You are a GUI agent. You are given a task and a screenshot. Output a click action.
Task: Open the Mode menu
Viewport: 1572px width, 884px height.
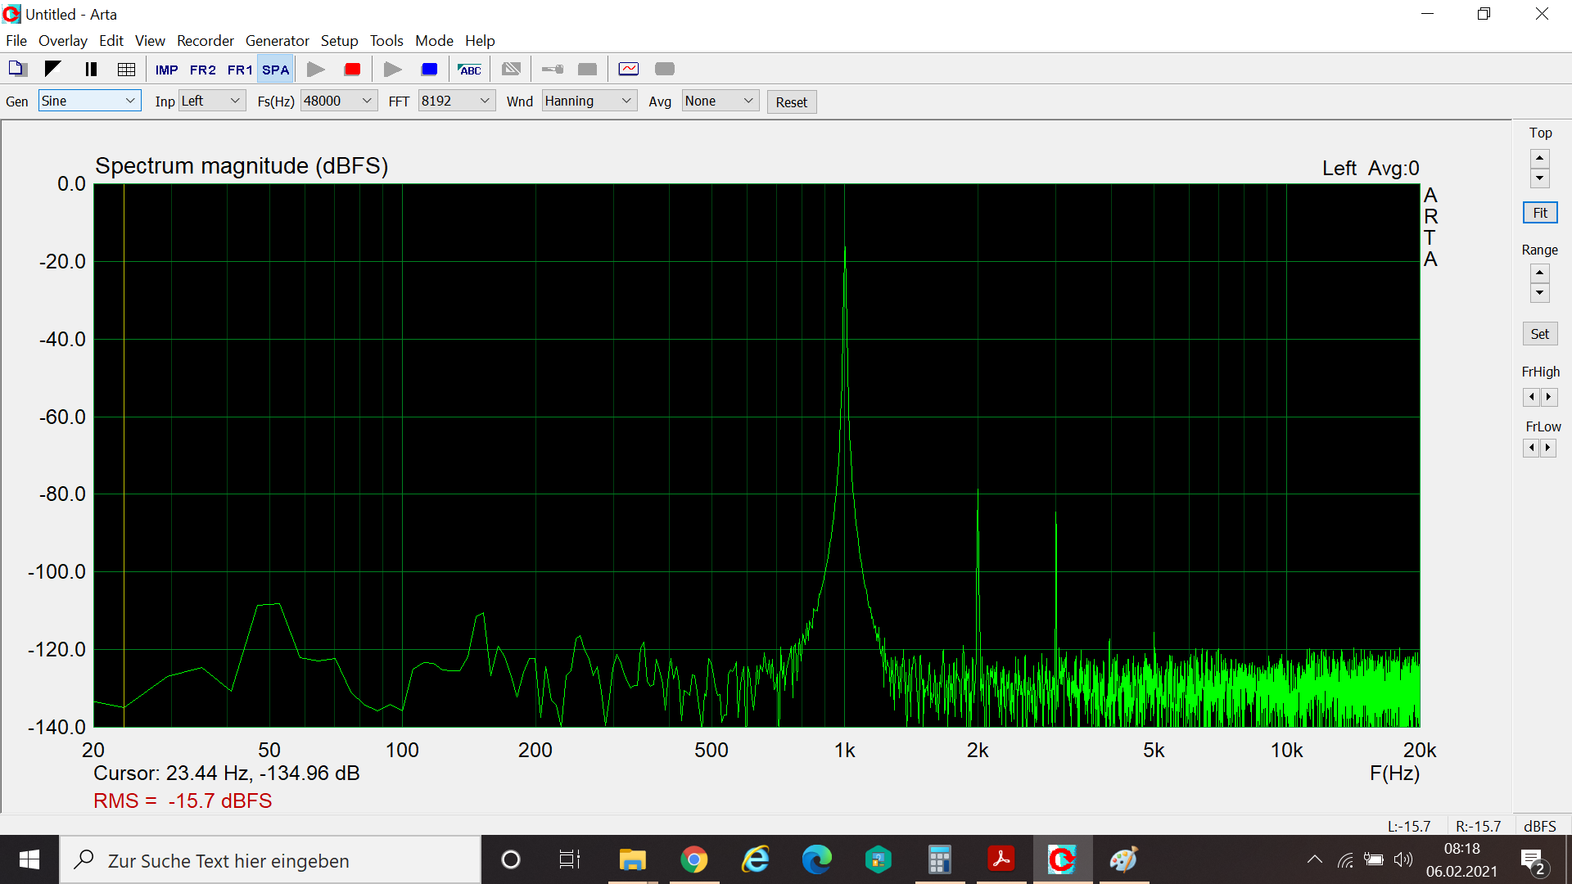pyautogui.click(x=434, y=40)
